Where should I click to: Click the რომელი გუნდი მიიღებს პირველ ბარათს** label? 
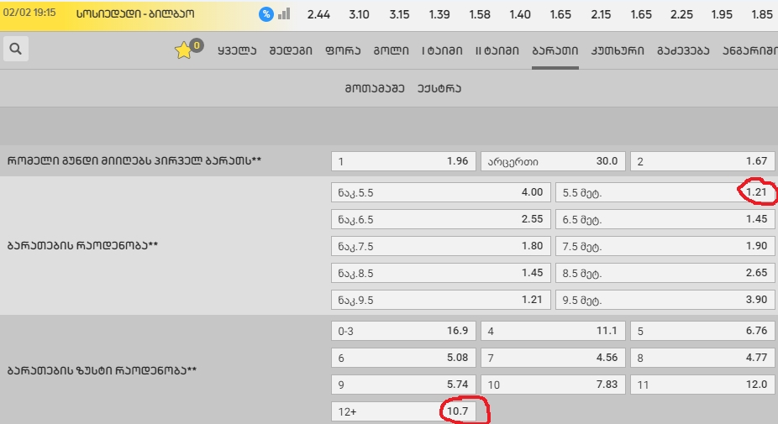(134, 161)
